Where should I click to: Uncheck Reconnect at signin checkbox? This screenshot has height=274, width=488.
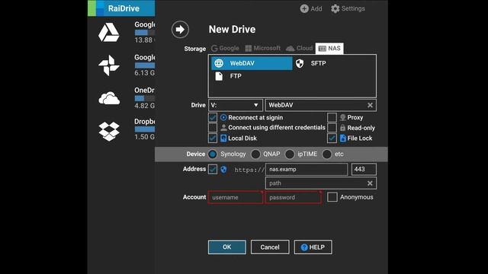point(213,117)
